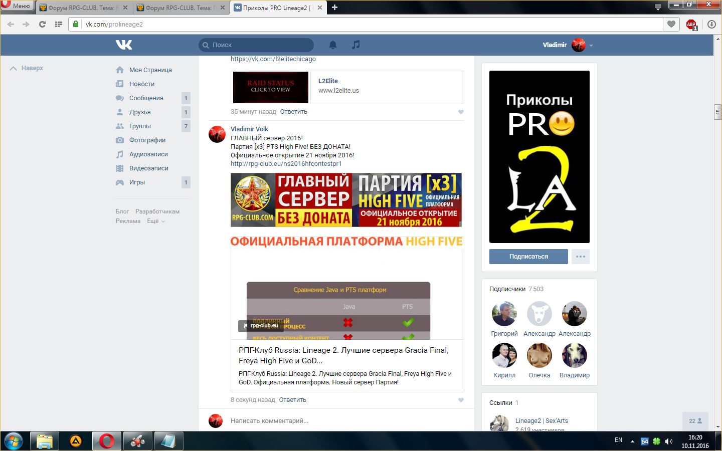Open subscriber Григорий avatar
722x451 pixels.
[504, 314]
